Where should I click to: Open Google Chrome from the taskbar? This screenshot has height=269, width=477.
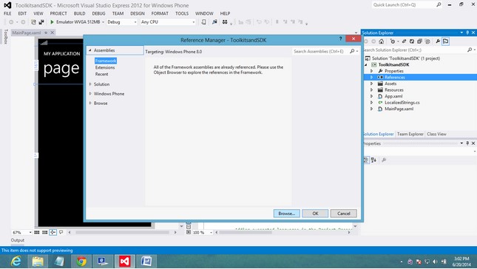click(81, 261)
